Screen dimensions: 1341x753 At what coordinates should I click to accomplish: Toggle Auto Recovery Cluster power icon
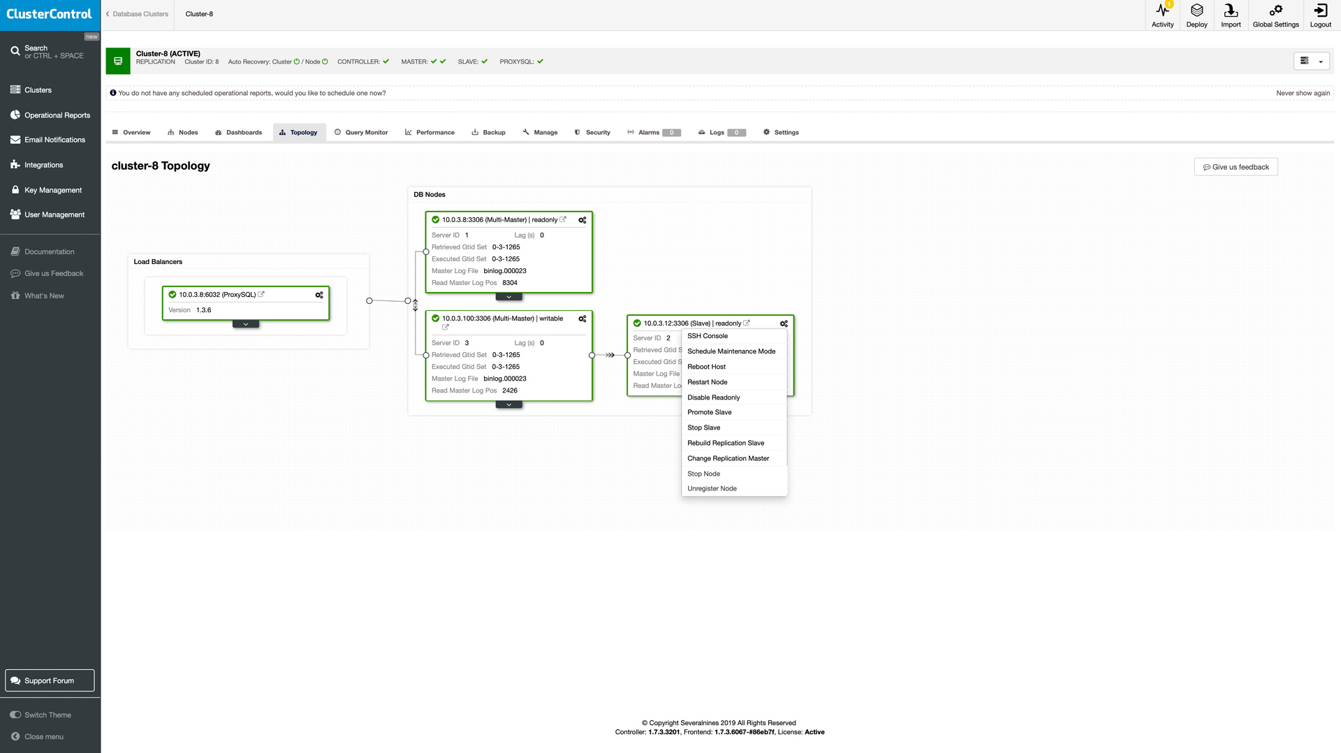point(297,61)
